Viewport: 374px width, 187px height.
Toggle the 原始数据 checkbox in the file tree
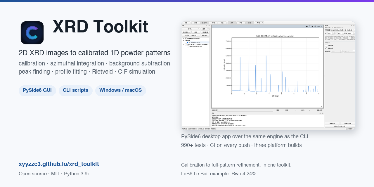click(186, 39)
